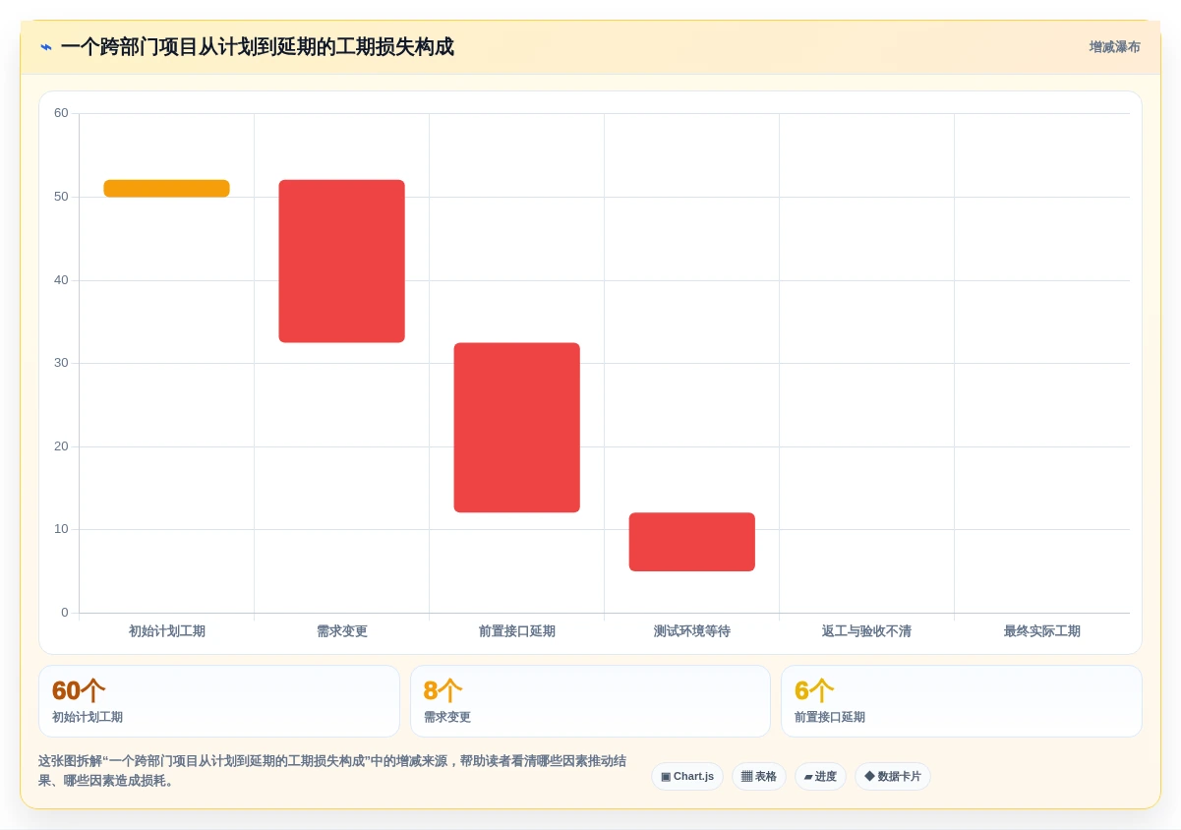Select the orange 初始计划工期 bar
1181x830 pixels.
tap(166, 189)
